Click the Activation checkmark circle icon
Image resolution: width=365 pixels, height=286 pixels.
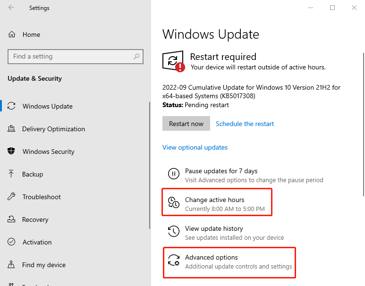[x=11, y=242]
